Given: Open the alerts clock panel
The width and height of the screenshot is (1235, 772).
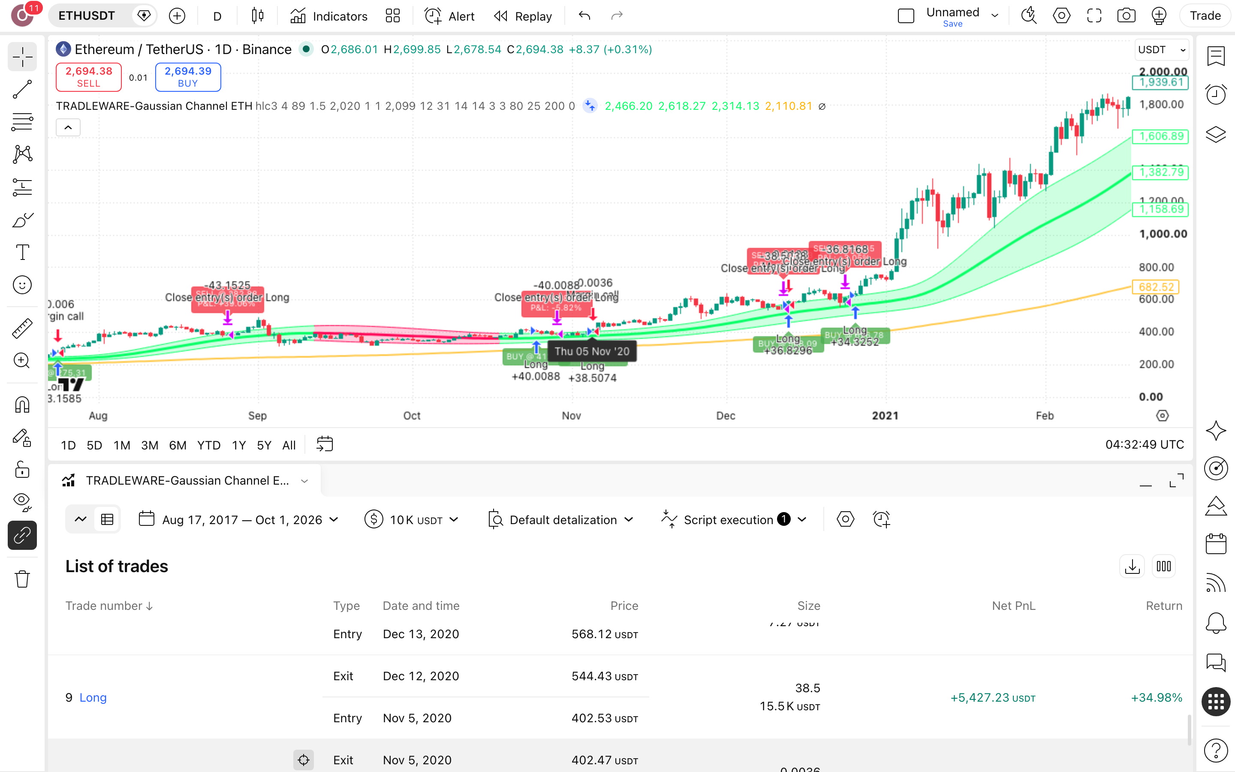Looking at the screenshot, I should coord(1216,94).
